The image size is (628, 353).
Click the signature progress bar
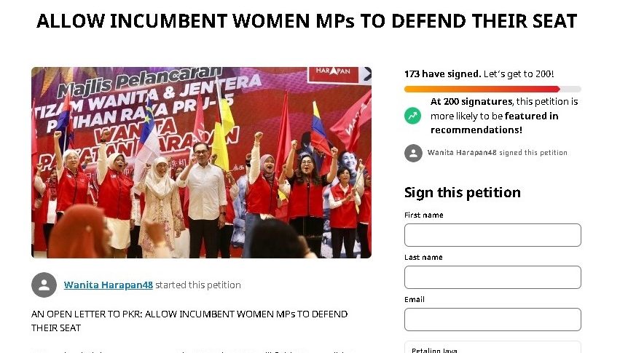[492, 90]
